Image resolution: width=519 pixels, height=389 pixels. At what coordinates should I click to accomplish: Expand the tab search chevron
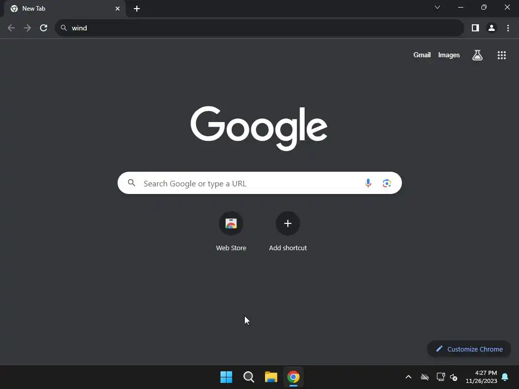(437, 7)
